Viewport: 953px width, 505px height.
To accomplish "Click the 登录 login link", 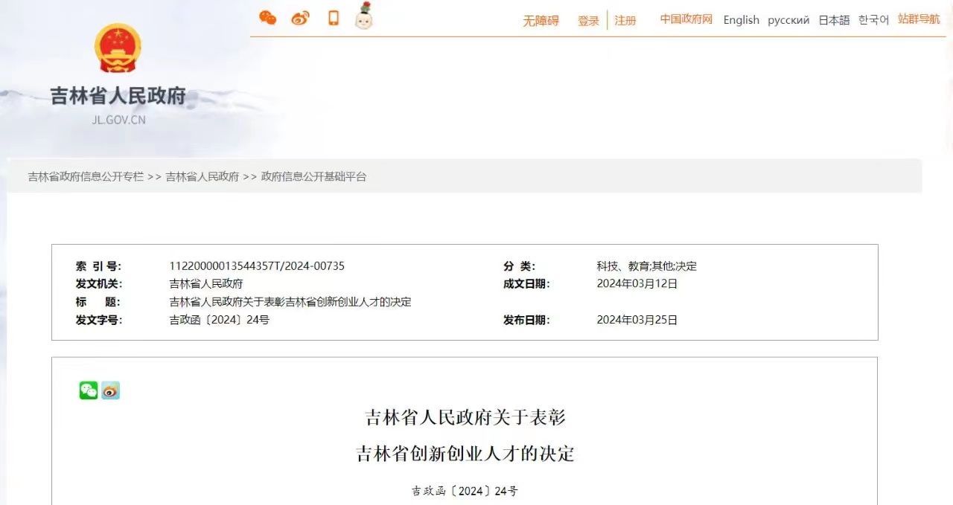I will pyautogui.click(x=588, y=21).
